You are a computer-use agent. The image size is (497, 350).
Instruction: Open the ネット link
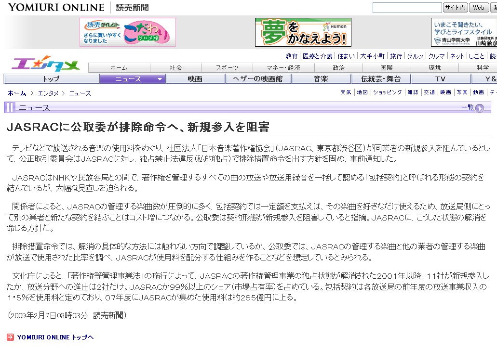(x=457, y=56)
